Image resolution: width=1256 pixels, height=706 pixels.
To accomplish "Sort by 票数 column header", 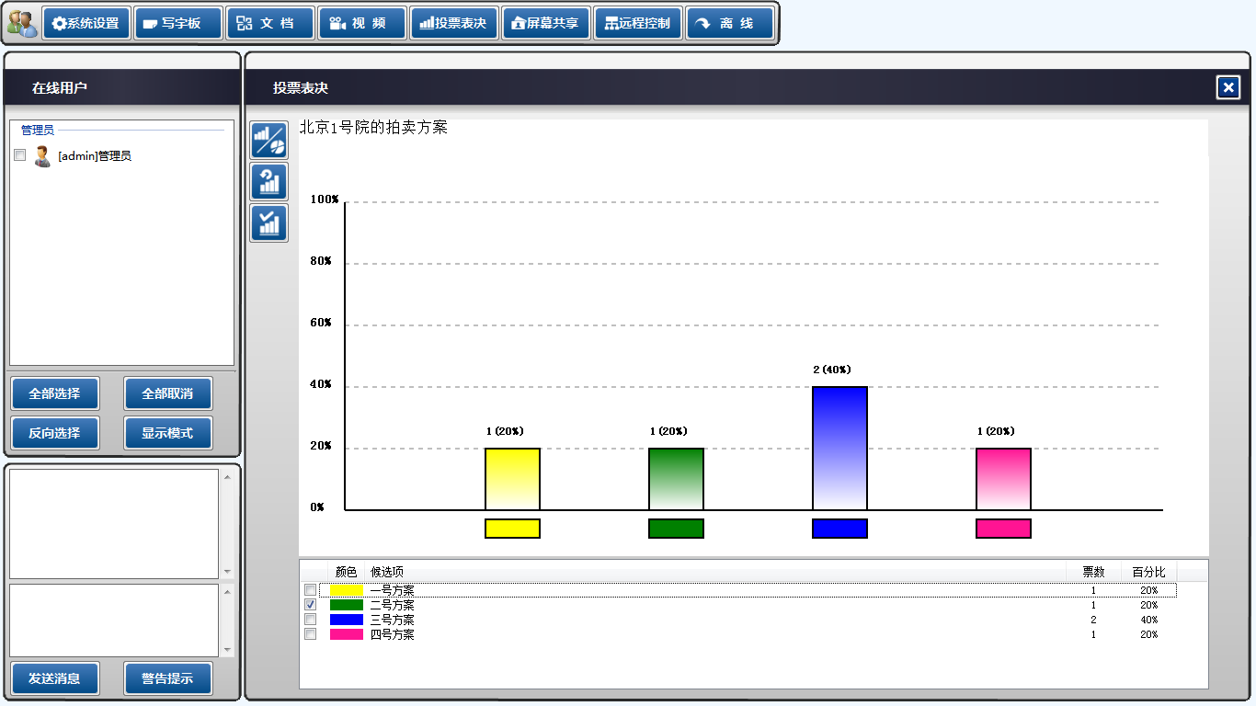I will (1093, 572).
